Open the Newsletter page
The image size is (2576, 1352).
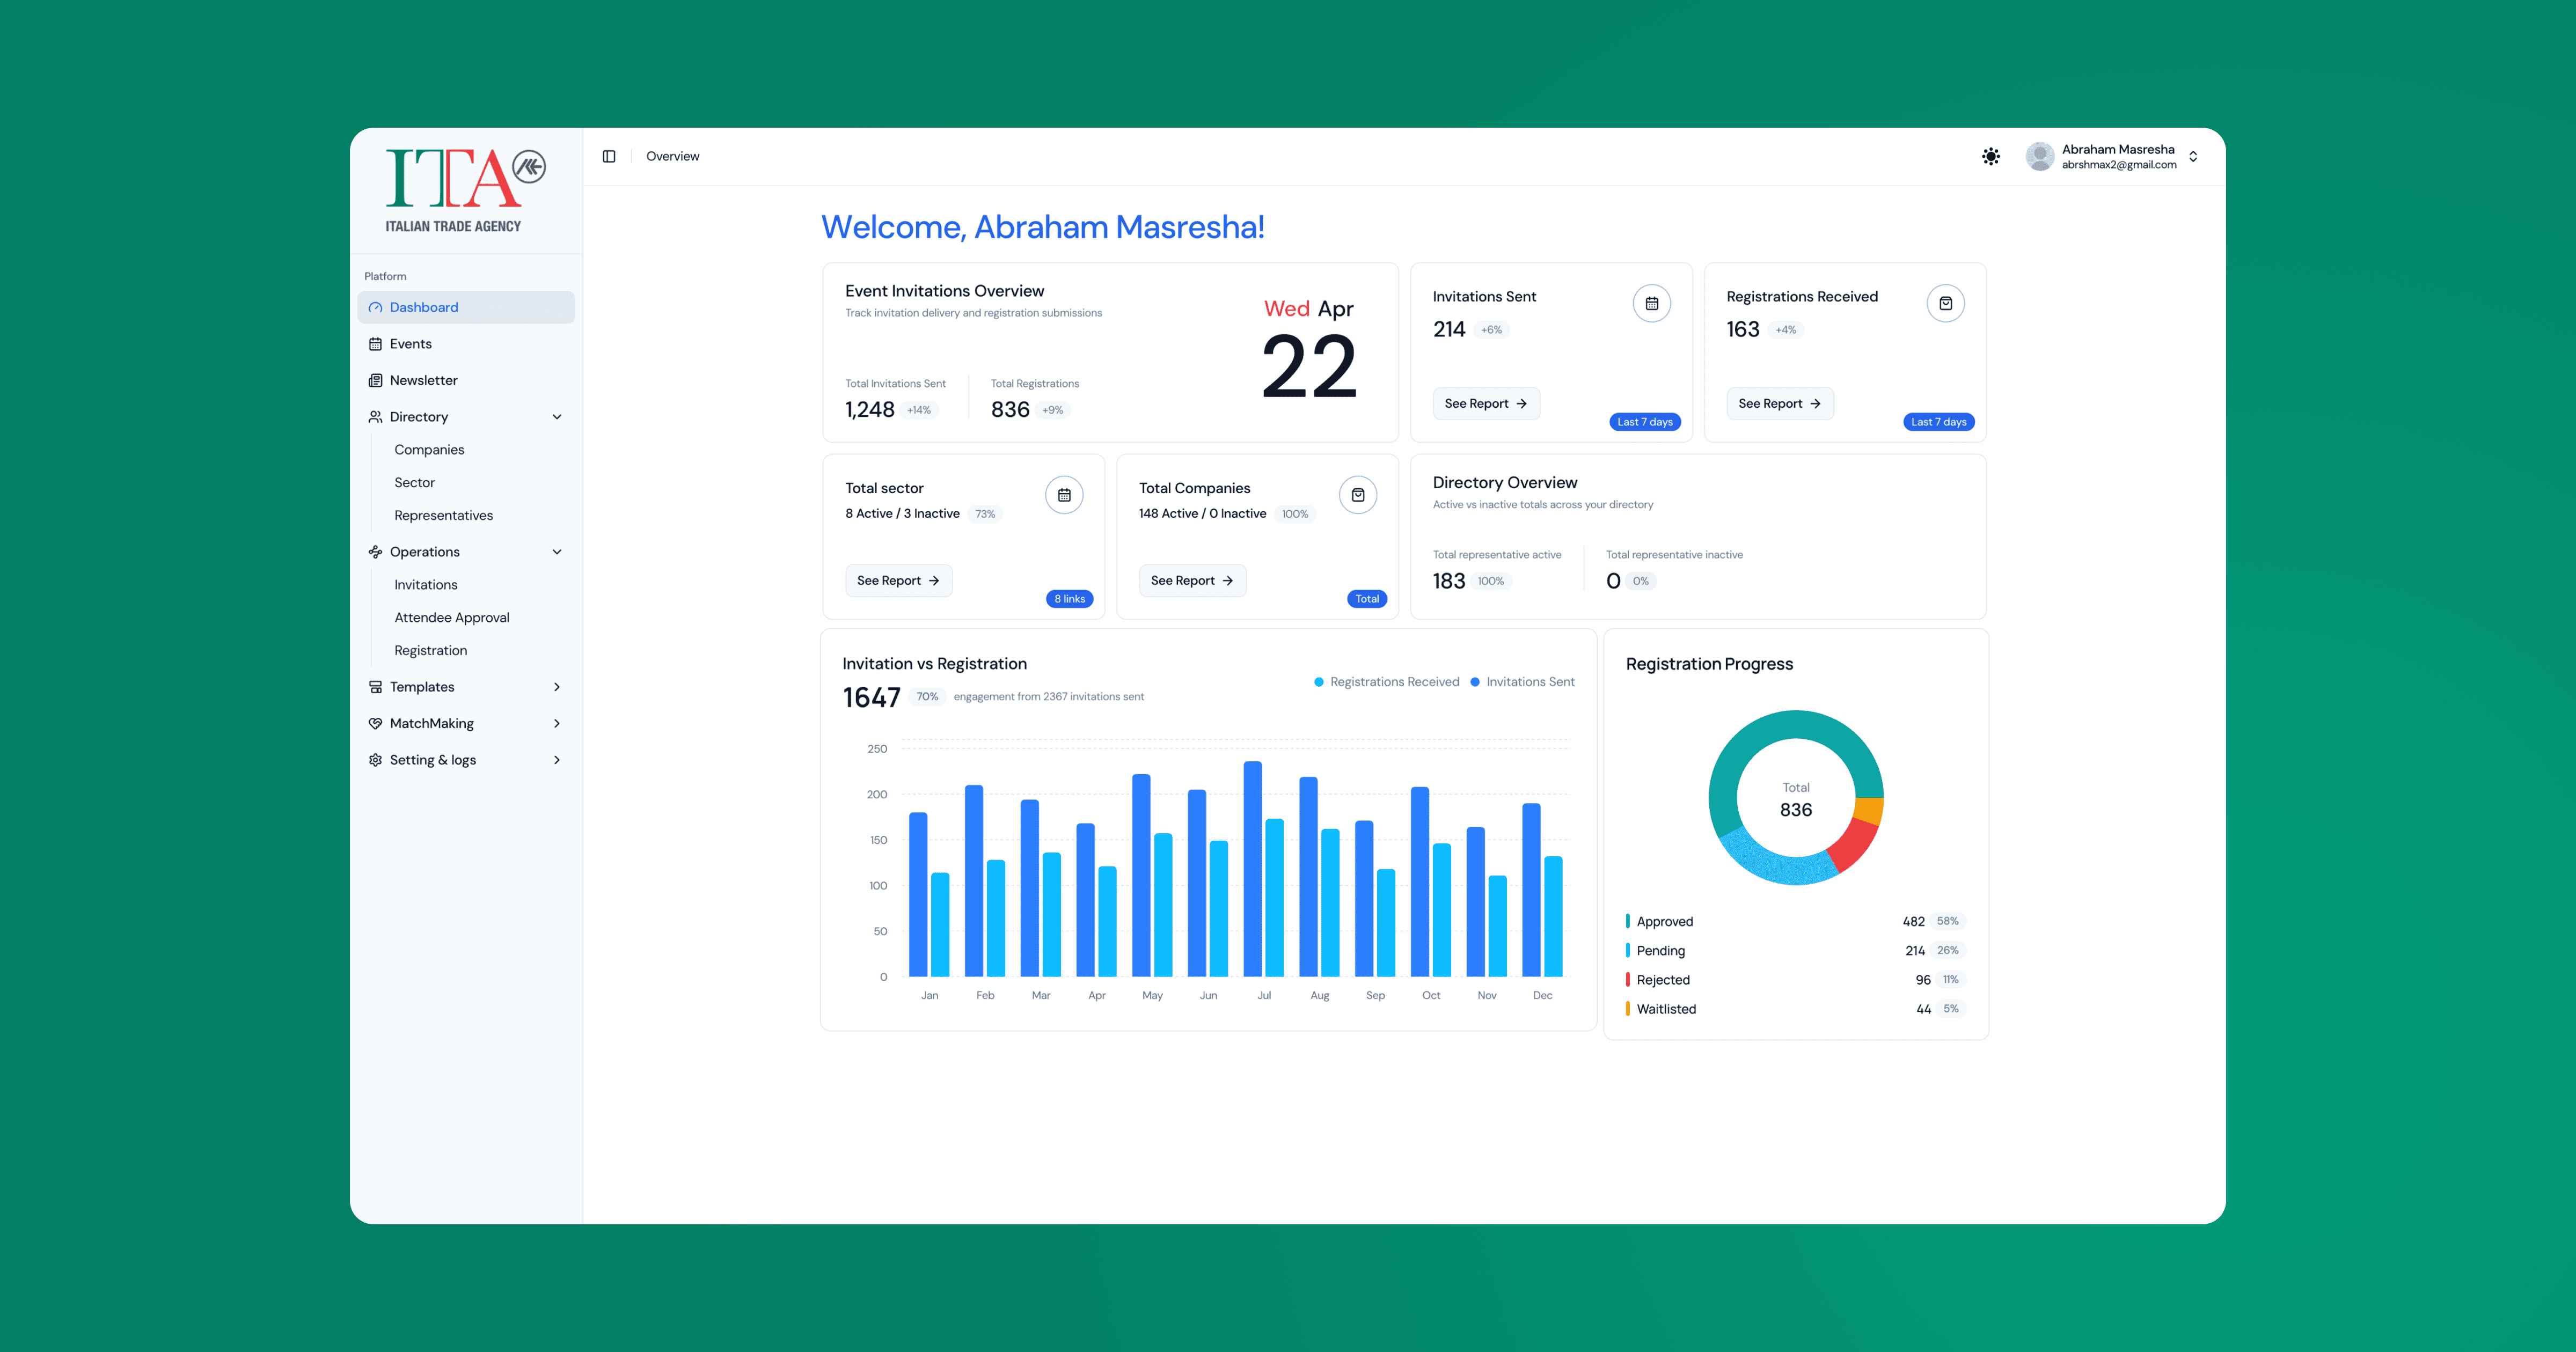pos(466,380)
